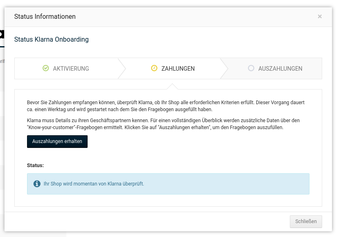
Task: Click the 'Status Informationen' dialog title
Action: click(x=45, y=17)
